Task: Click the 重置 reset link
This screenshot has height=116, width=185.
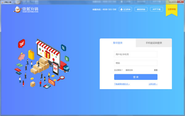Action: coord(156,70)
